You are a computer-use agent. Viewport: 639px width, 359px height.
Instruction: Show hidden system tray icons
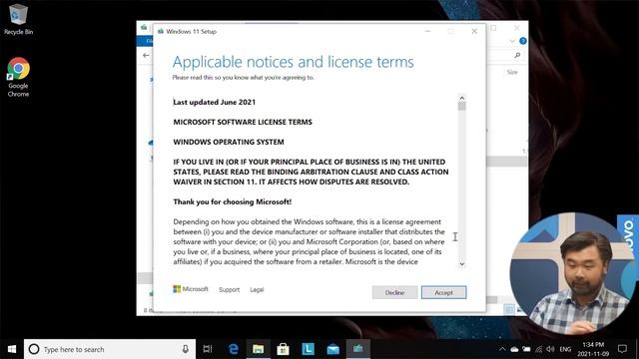(502, 349)
